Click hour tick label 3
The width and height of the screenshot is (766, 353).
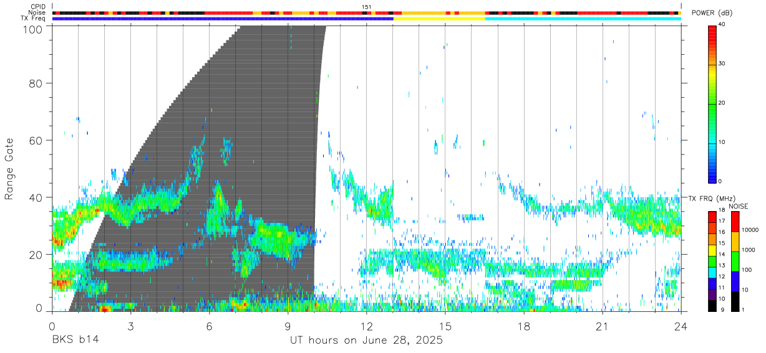[x=130, y=326]
